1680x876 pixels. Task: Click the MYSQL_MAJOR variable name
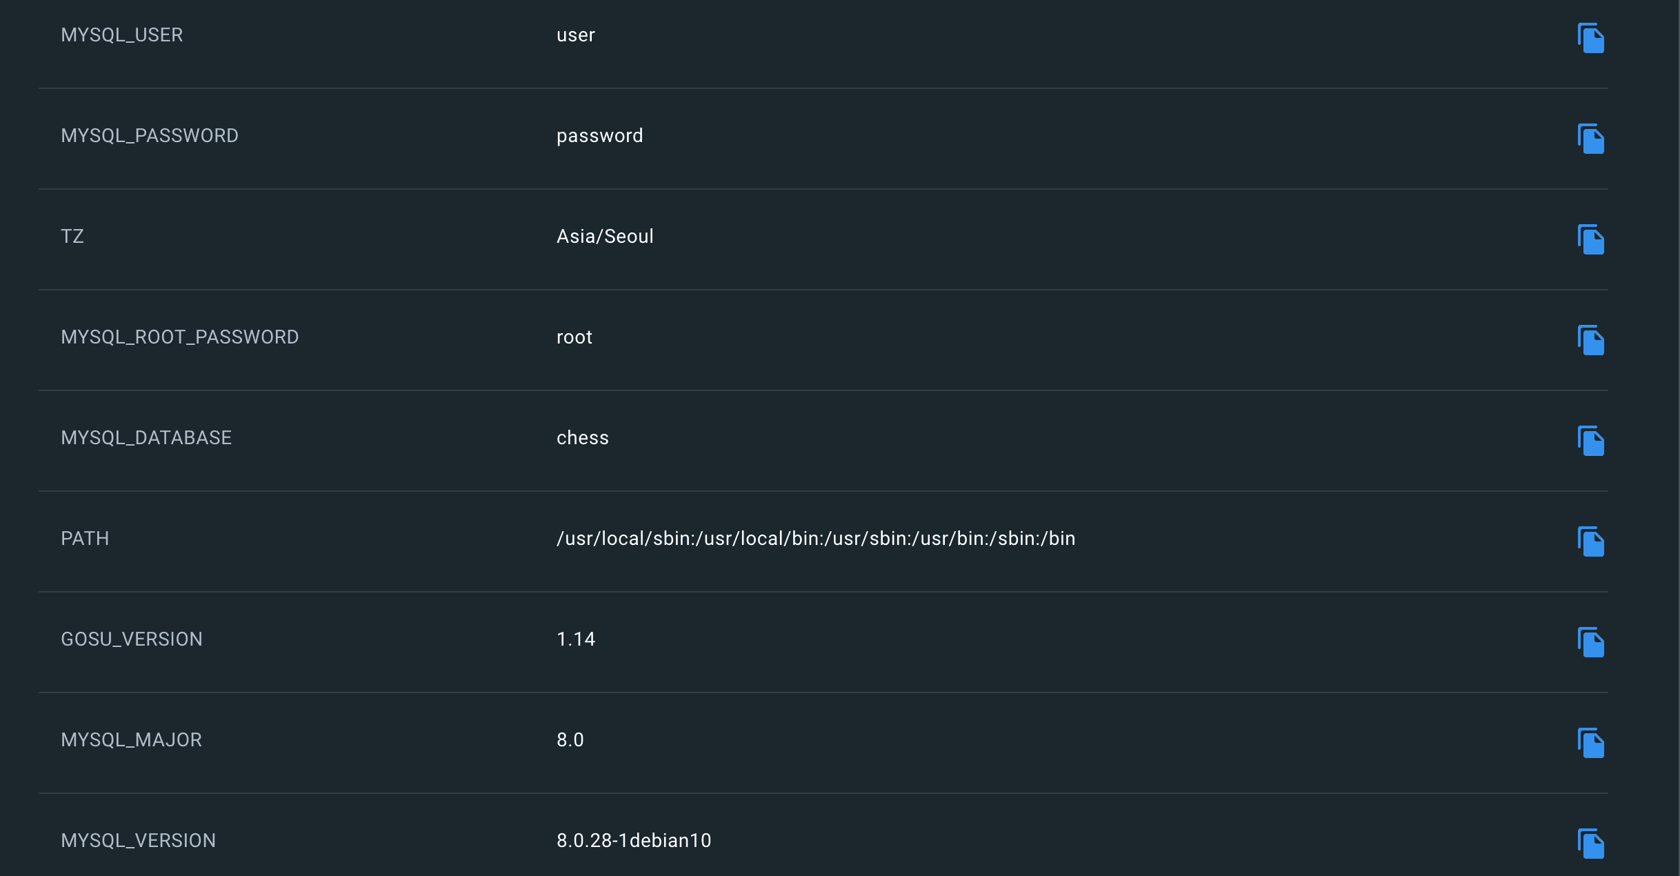(x=132, y=740)
